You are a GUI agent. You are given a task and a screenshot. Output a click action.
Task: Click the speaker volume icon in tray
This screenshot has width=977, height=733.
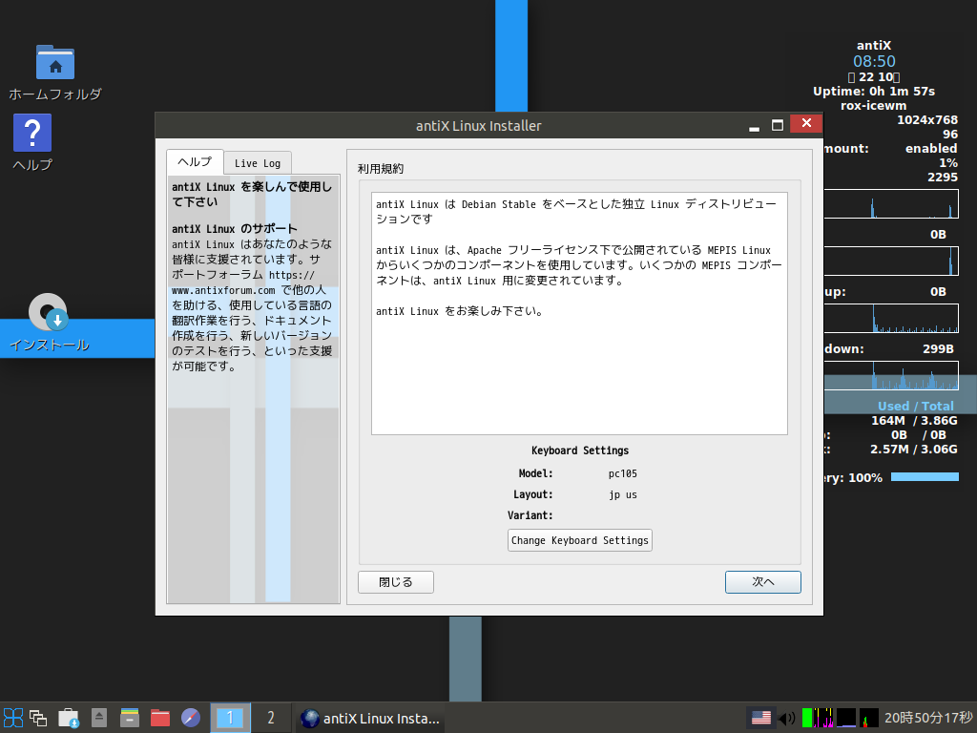[x=787, y=718]
